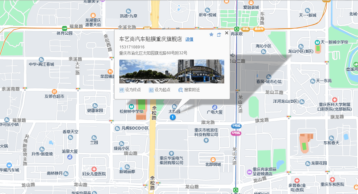This screenshot has width=358, height=194.
Task: Favorite this place with the star icon
Action: [211, 34]
